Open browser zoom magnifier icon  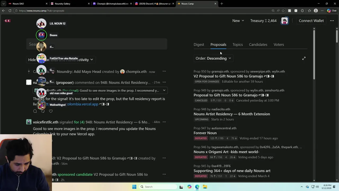click(273, 11)
